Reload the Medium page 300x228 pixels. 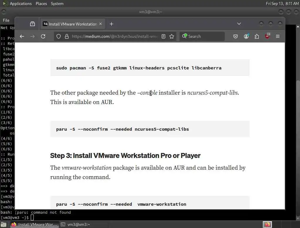pos(43,36)
